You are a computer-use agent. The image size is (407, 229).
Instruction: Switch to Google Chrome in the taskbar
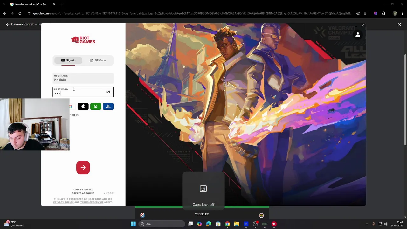[x=227, y=224]
